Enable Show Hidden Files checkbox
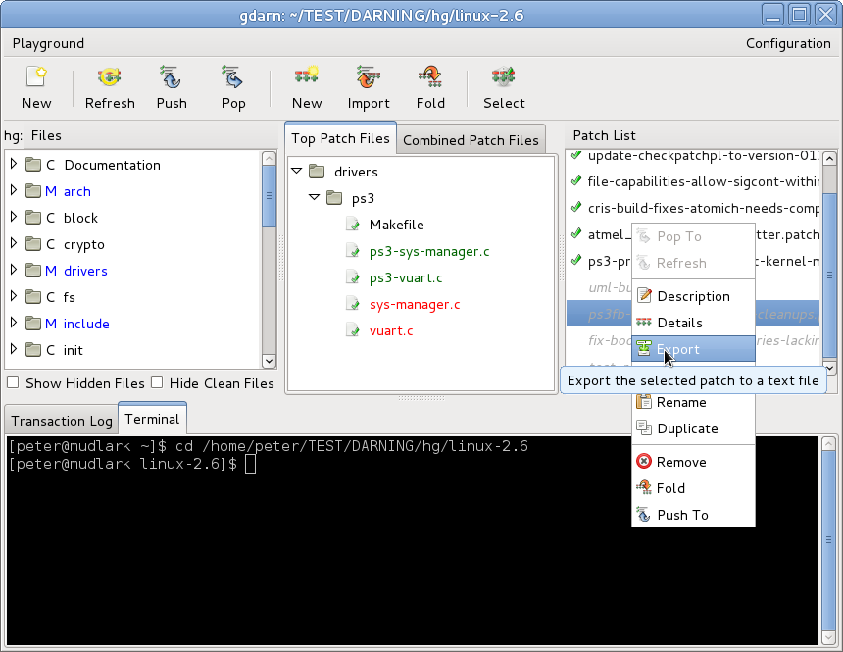This screenshot has width=843, height=652. pyautogui.click(x=13, y=383)
